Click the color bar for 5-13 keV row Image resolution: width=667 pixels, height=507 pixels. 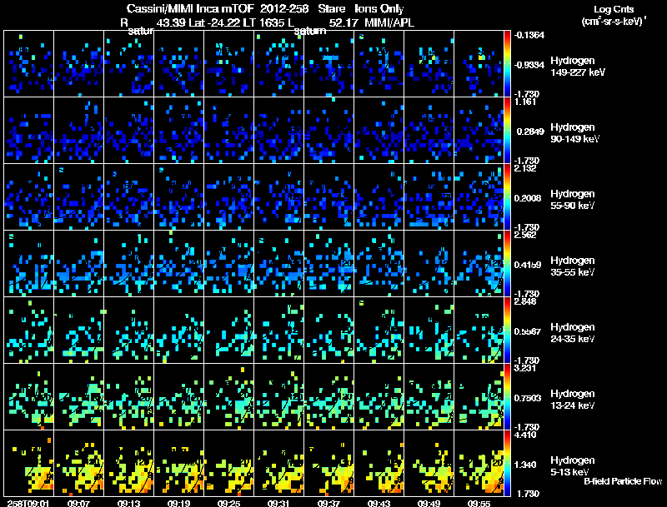507,463
